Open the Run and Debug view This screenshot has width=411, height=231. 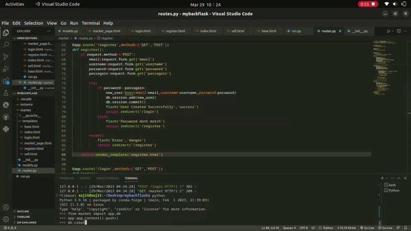[x=6, y=69]
